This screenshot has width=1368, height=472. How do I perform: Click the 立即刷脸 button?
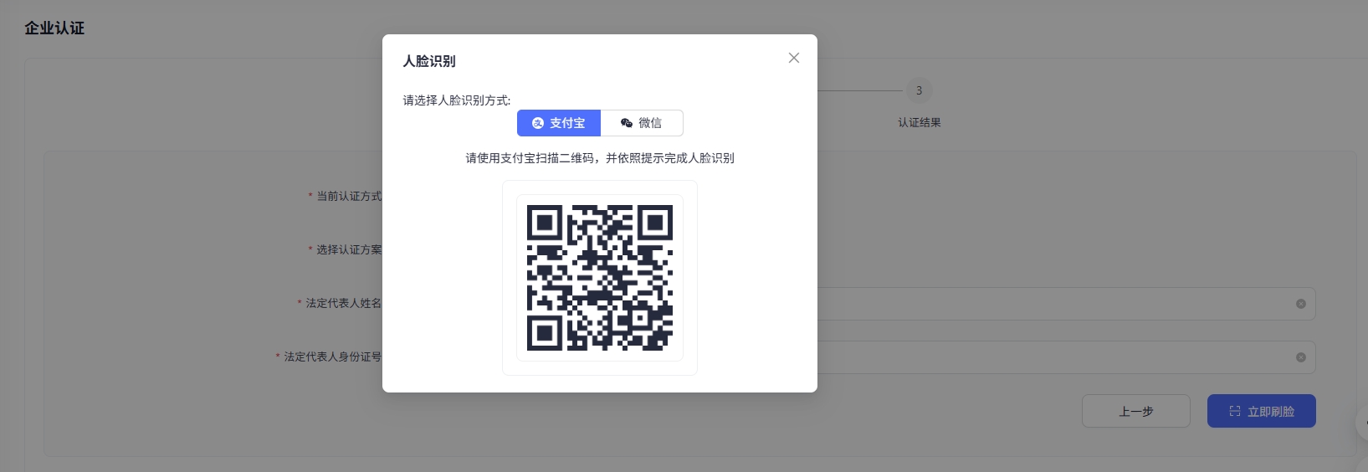(1261, 411)
